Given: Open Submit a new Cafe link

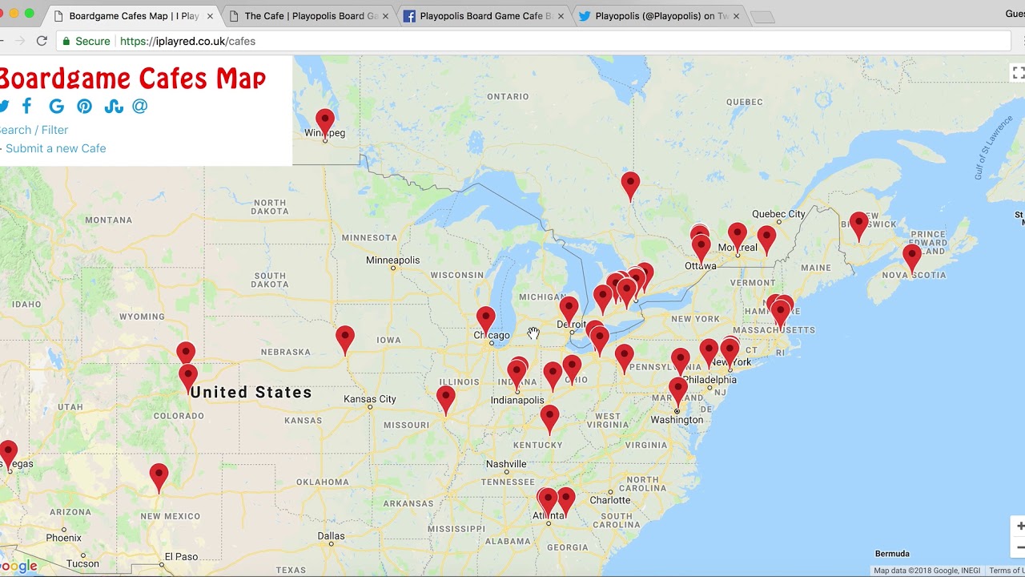Looking at the screenshot, I should [x=55, y=148].
